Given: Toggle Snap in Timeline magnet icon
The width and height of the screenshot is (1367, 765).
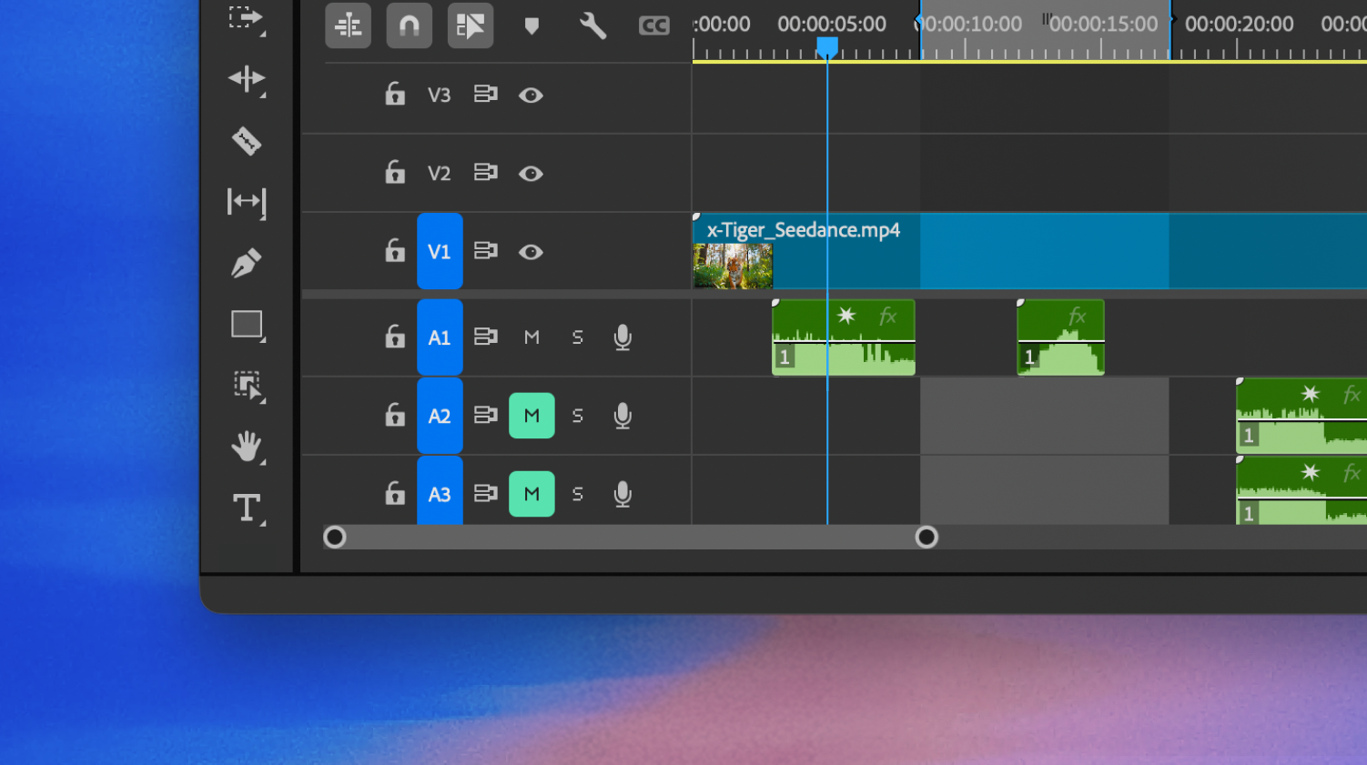Looking at the screenshot, I should tap(410, 25).
